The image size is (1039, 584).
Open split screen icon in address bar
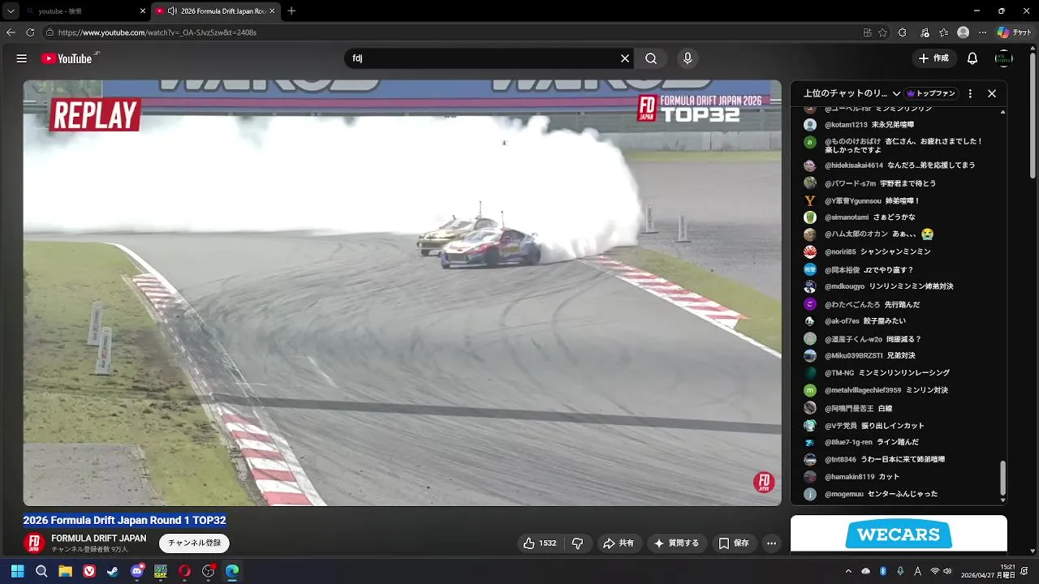(867, 32)
